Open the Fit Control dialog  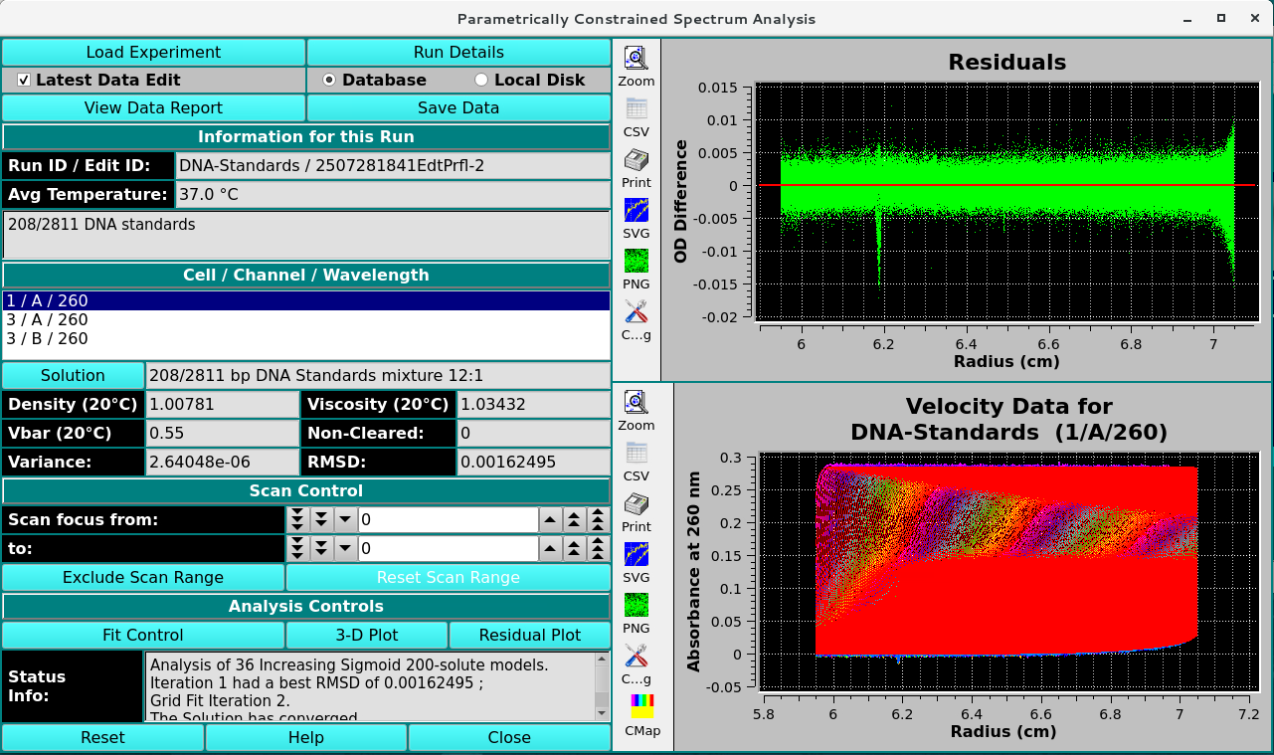click(x=143, y=636)
